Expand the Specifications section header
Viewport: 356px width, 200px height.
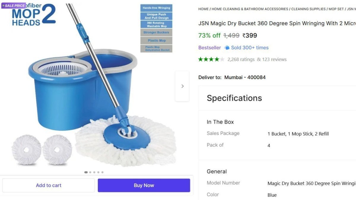click(234, 98)
